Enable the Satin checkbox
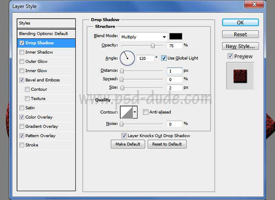275x200 pixels. click(22, 108)
